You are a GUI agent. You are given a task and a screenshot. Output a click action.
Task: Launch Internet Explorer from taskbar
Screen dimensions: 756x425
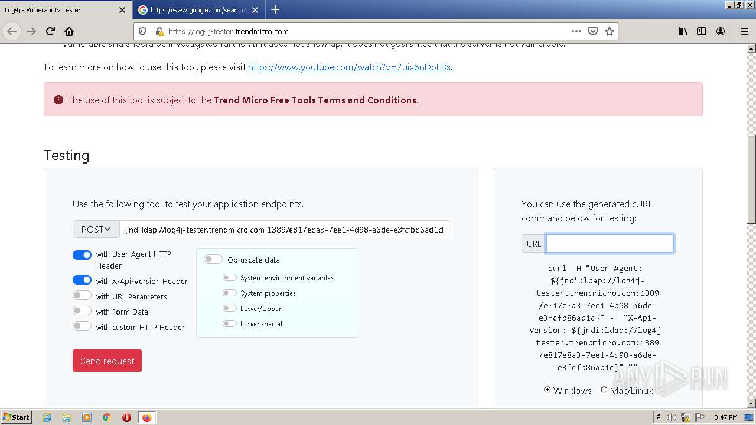pyautogui.click(x=47, y=417)
